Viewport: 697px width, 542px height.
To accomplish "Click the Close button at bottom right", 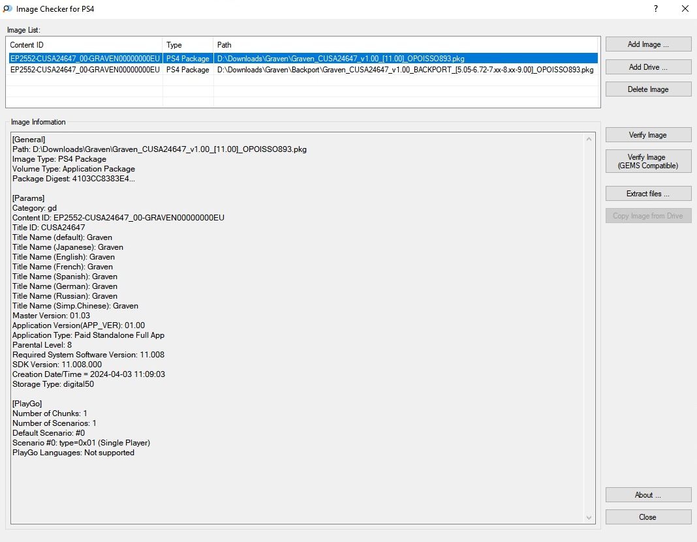I will pos(648,517).
